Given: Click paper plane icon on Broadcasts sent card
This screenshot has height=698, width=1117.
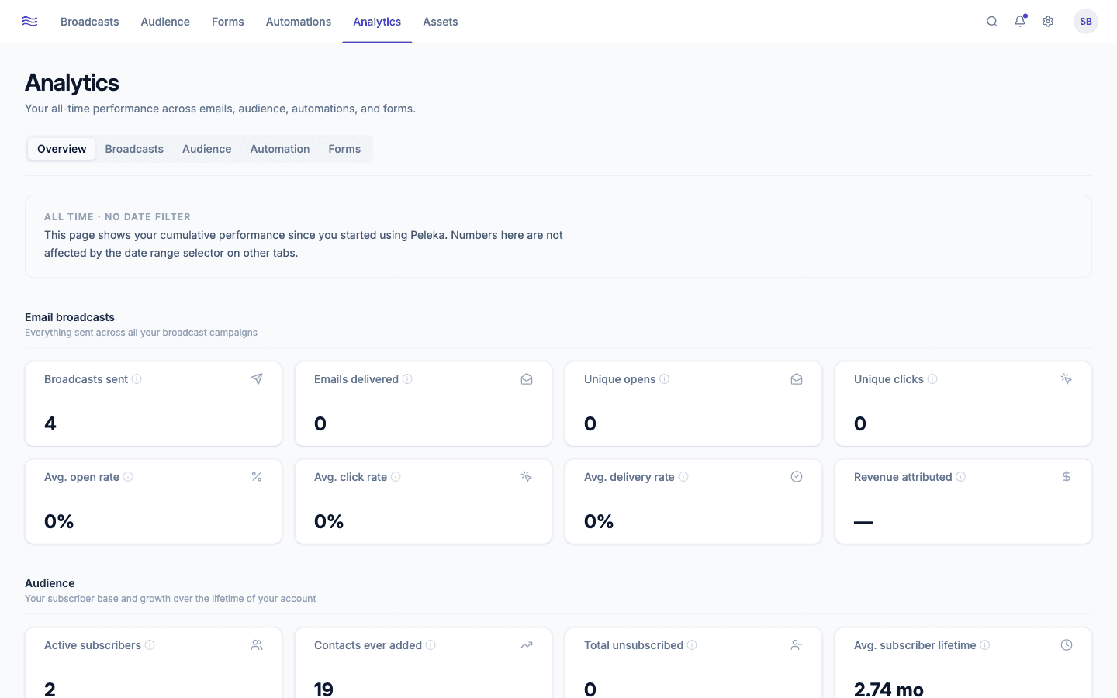Looking at the screenshot, I should pos(257,379).
